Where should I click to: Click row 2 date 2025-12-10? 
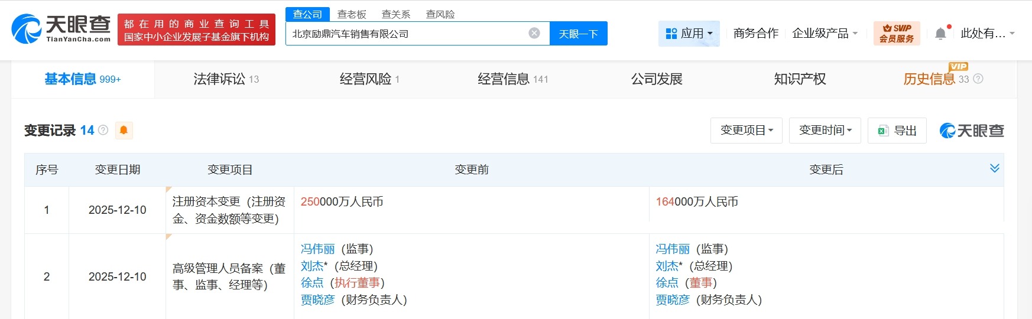(x=118, y=276)
